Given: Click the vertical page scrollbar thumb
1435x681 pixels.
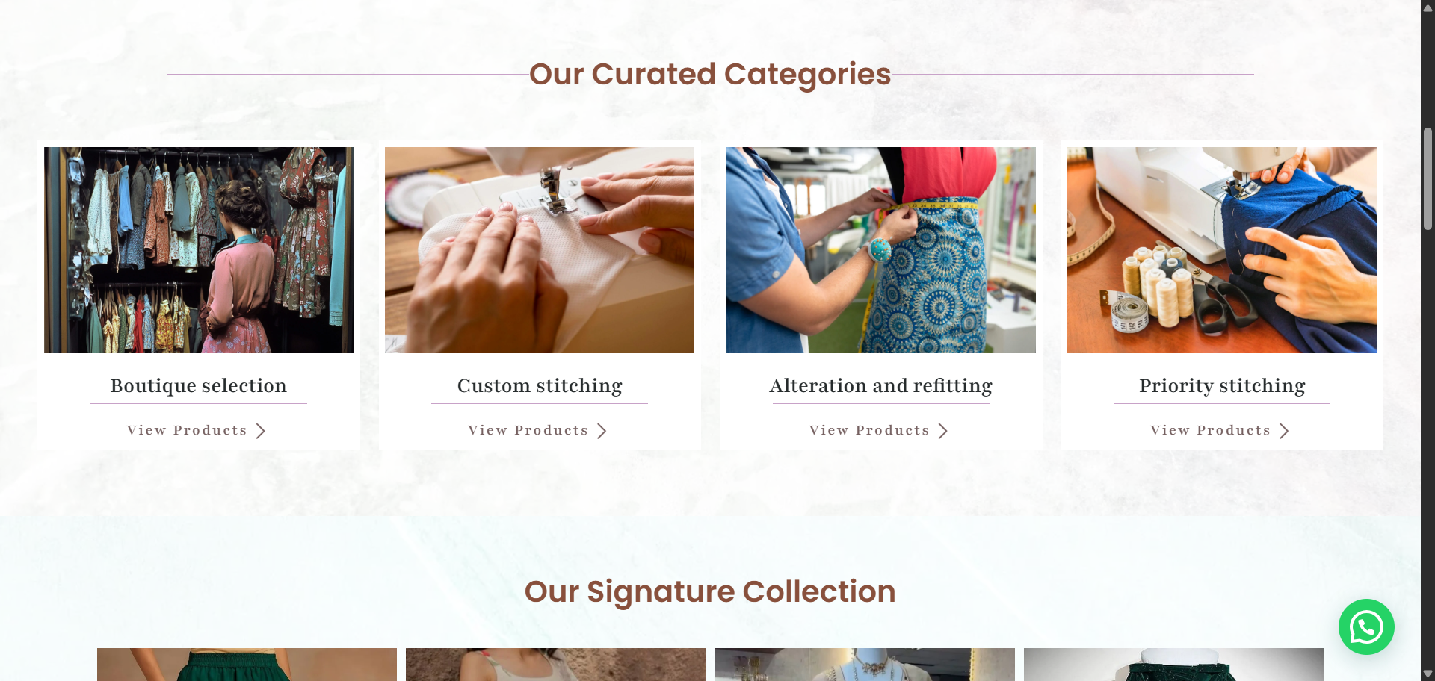Looking at the screenshot, I should (1428, 178).
